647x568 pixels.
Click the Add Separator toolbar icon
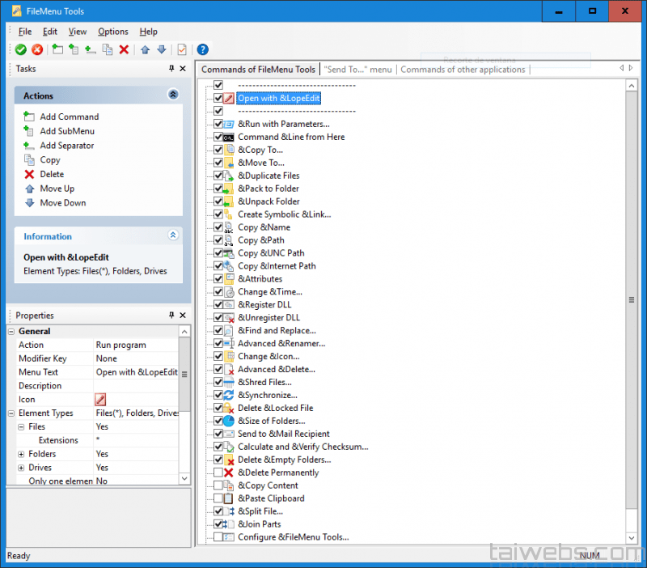(88, 49)
